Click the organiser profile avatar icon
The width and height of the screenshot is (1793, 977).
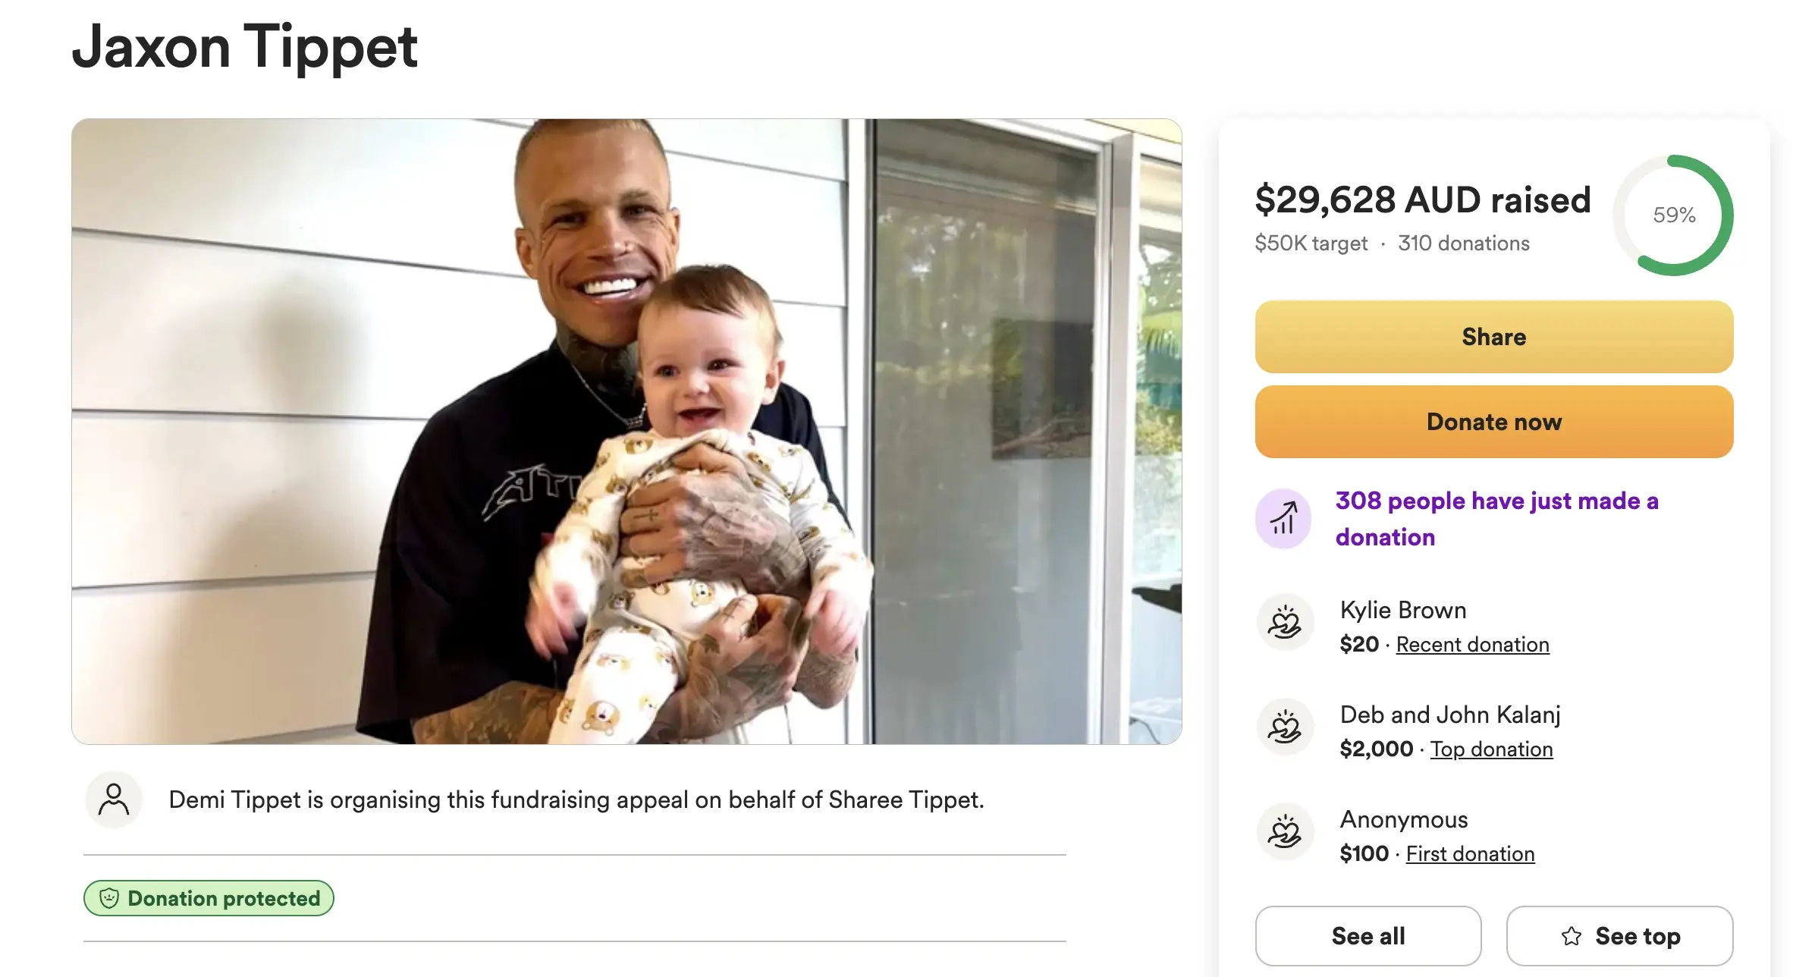click(114, 800)
